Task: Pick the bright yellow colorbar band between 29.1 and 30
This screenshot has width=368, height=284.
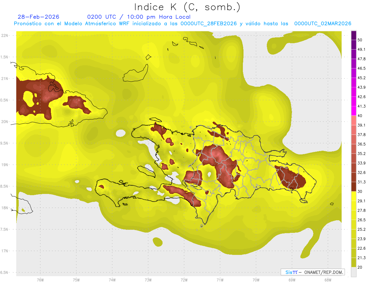Action: coord(354,196)
